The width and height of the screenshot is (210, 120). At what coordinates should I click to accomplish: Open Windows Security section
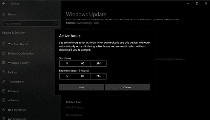pyautogui.click(x=19, y=63)
